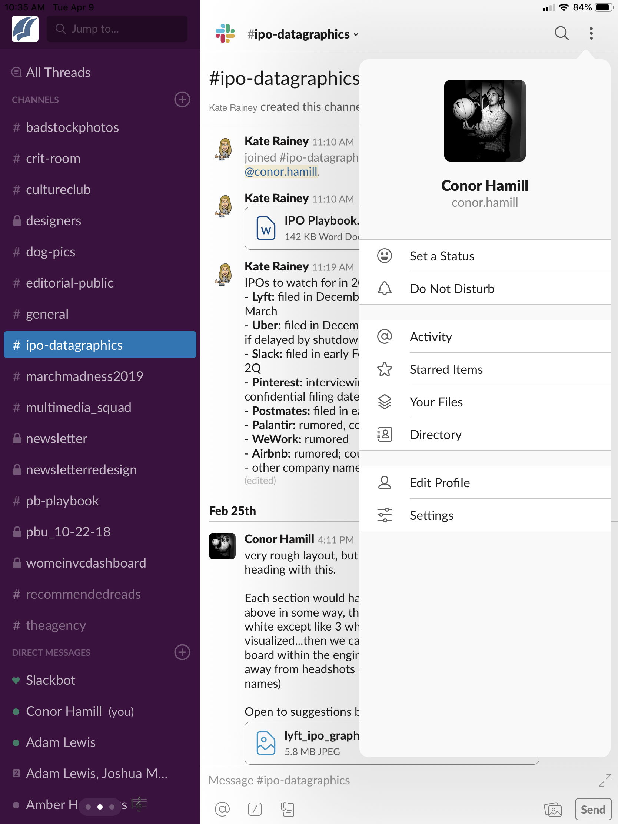Expand the #ipo-datagraphics channel title dropdown
This screenshot has width=618, height=824.
pyautogui.click(x=303, y=34)
